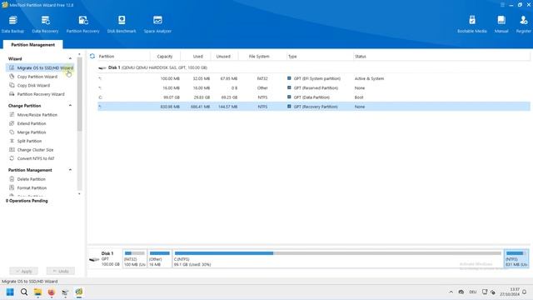Sort by Unused column header

pos(223,57)
